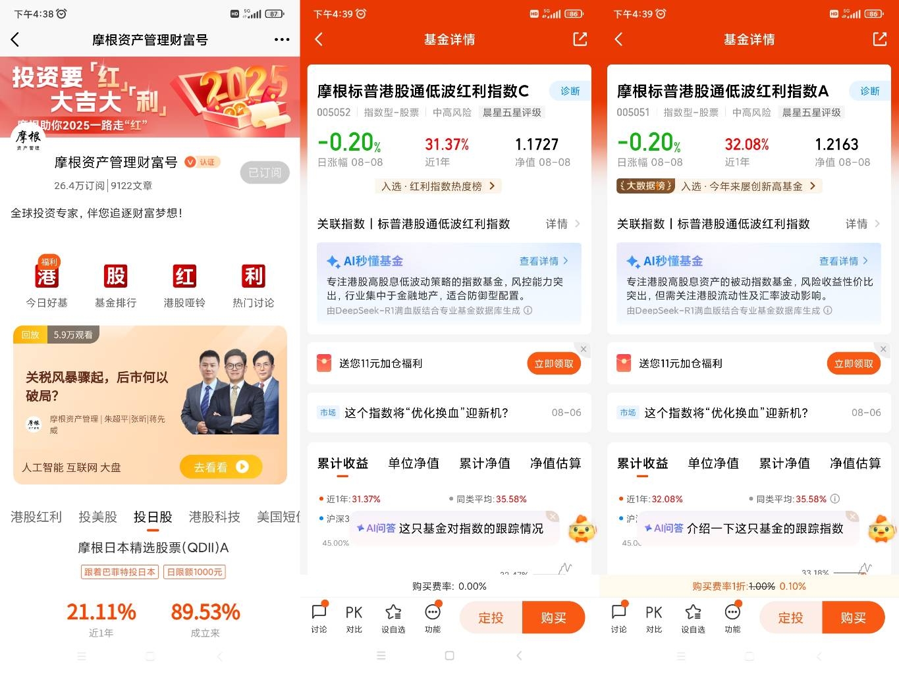Tap 去看看 on the 关税风暴 replay card
Screen dimensions: 899x674
click(x=221, y=467)
